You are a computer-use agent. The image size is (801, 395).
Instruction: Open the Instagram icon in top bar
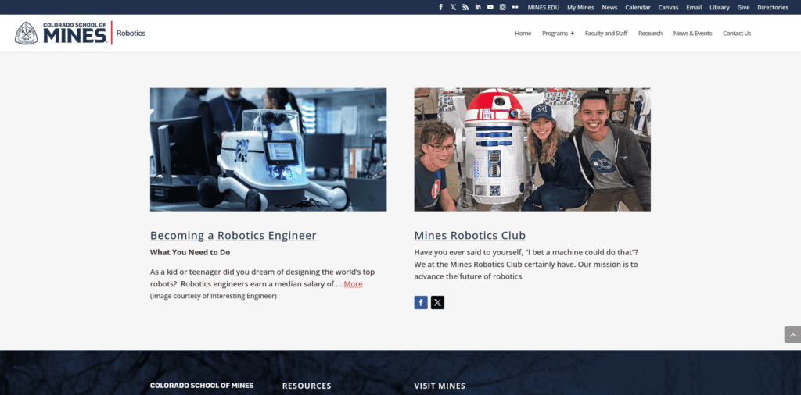point(503,7)
